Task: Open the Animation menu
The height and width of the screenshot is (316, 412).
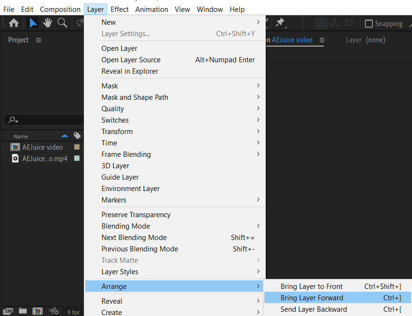Action: 151,10
